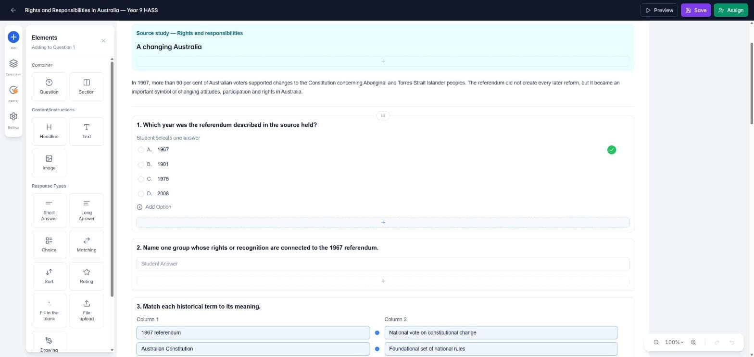754x357 pixels.
Task: Add a Sort response type
Action: (49, 276)
